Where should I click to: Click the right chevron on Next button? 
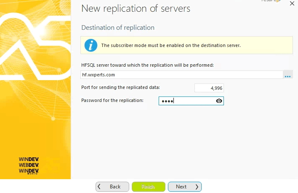(x=197, y=187)
